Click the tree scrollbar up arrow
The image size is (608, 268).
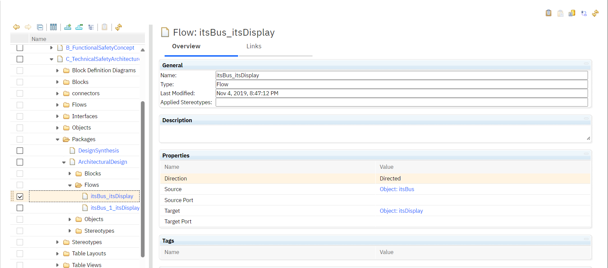tap(143, 50)
